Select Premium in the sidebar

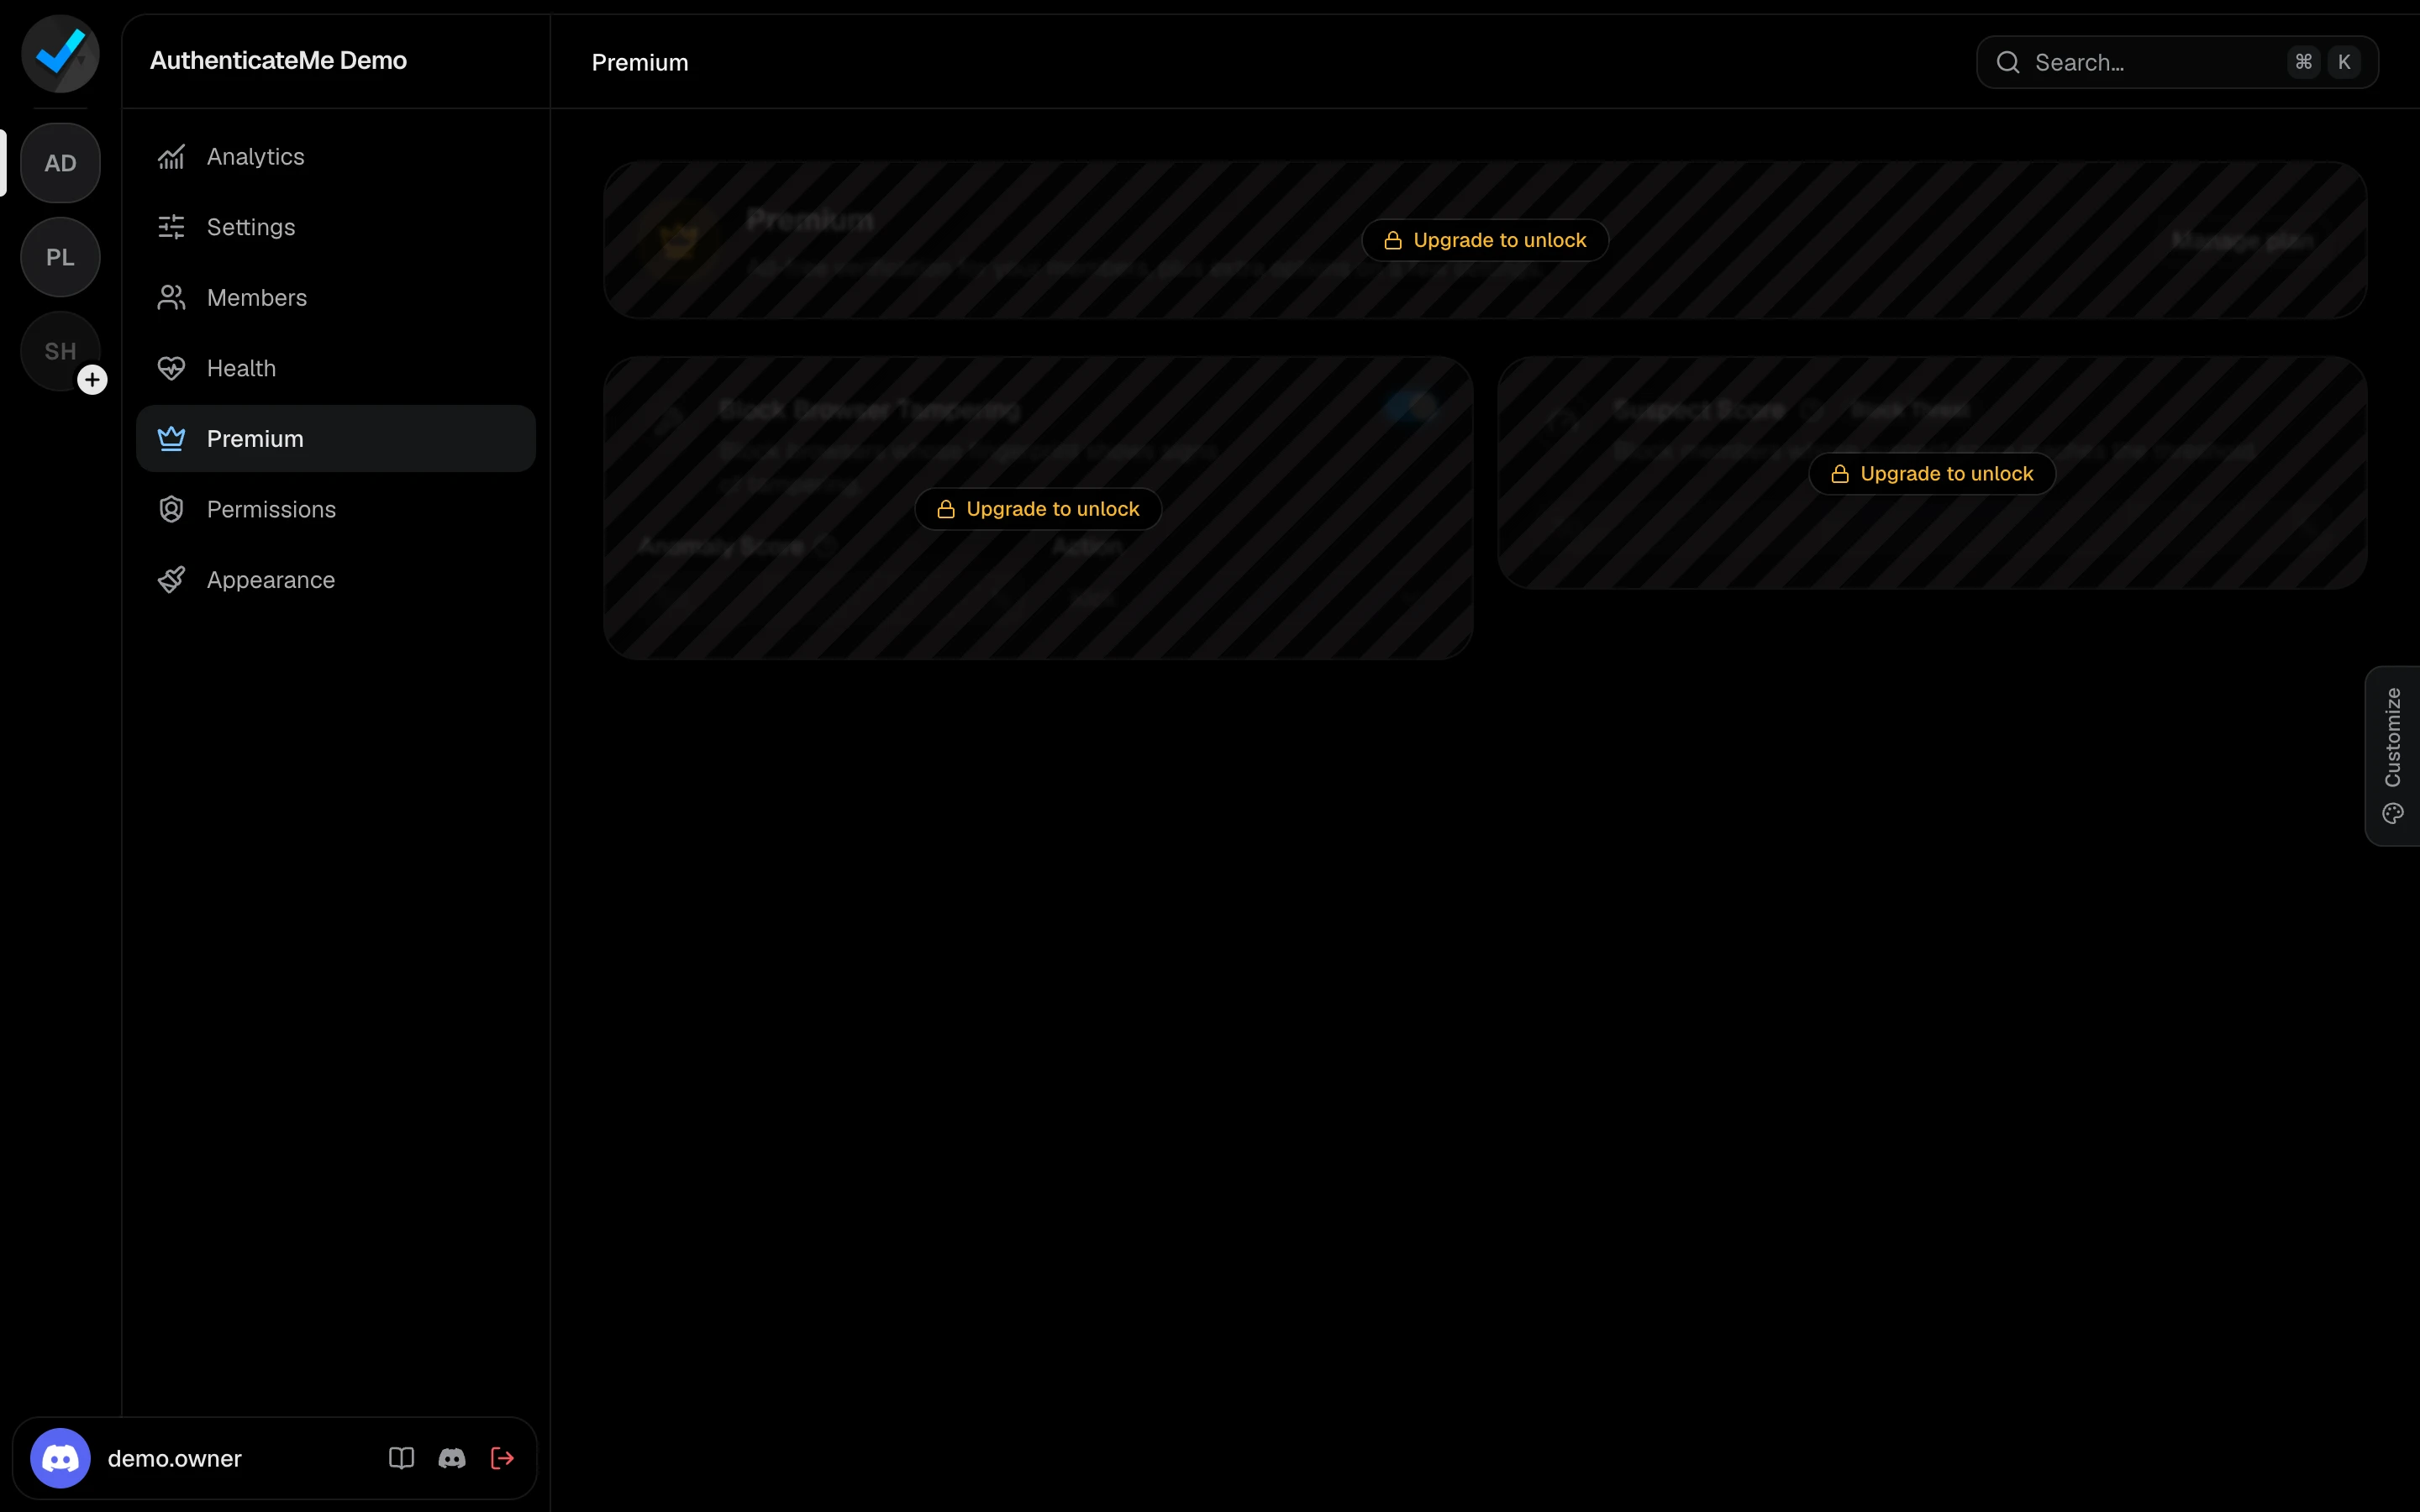click(x=336, y=439)
